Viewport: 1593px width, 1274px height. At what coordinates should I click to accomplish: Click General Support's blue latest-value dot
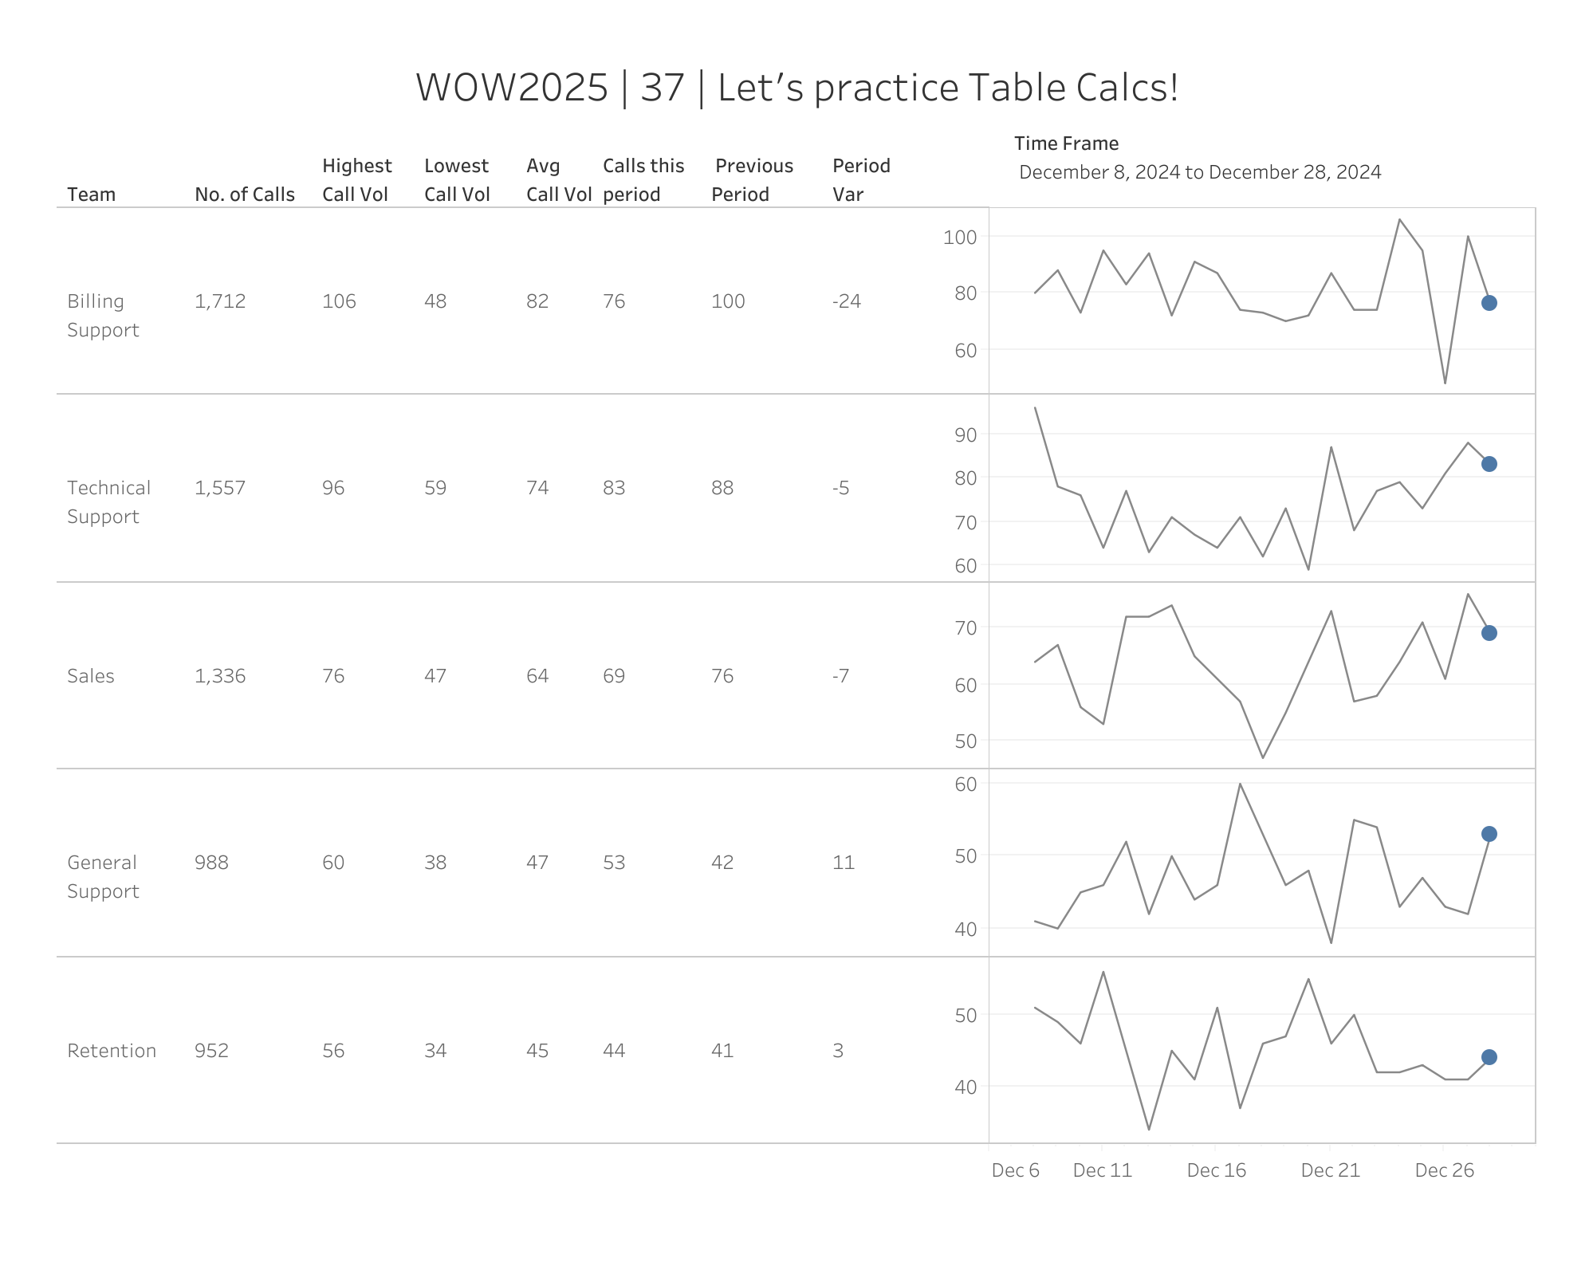click(x=1489, y=834)
